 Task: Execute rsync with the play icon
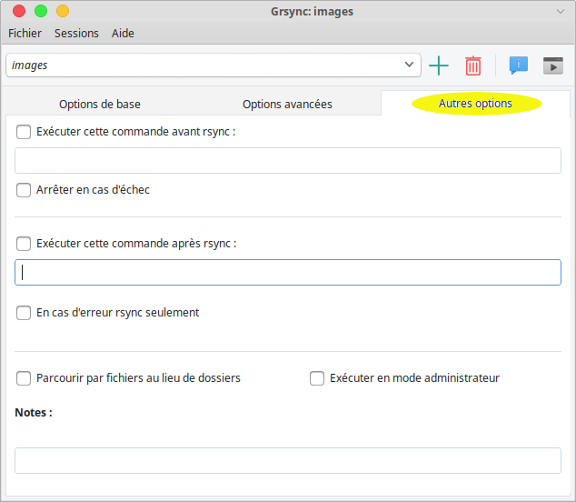pyautogui.click(x=552, y=65)
